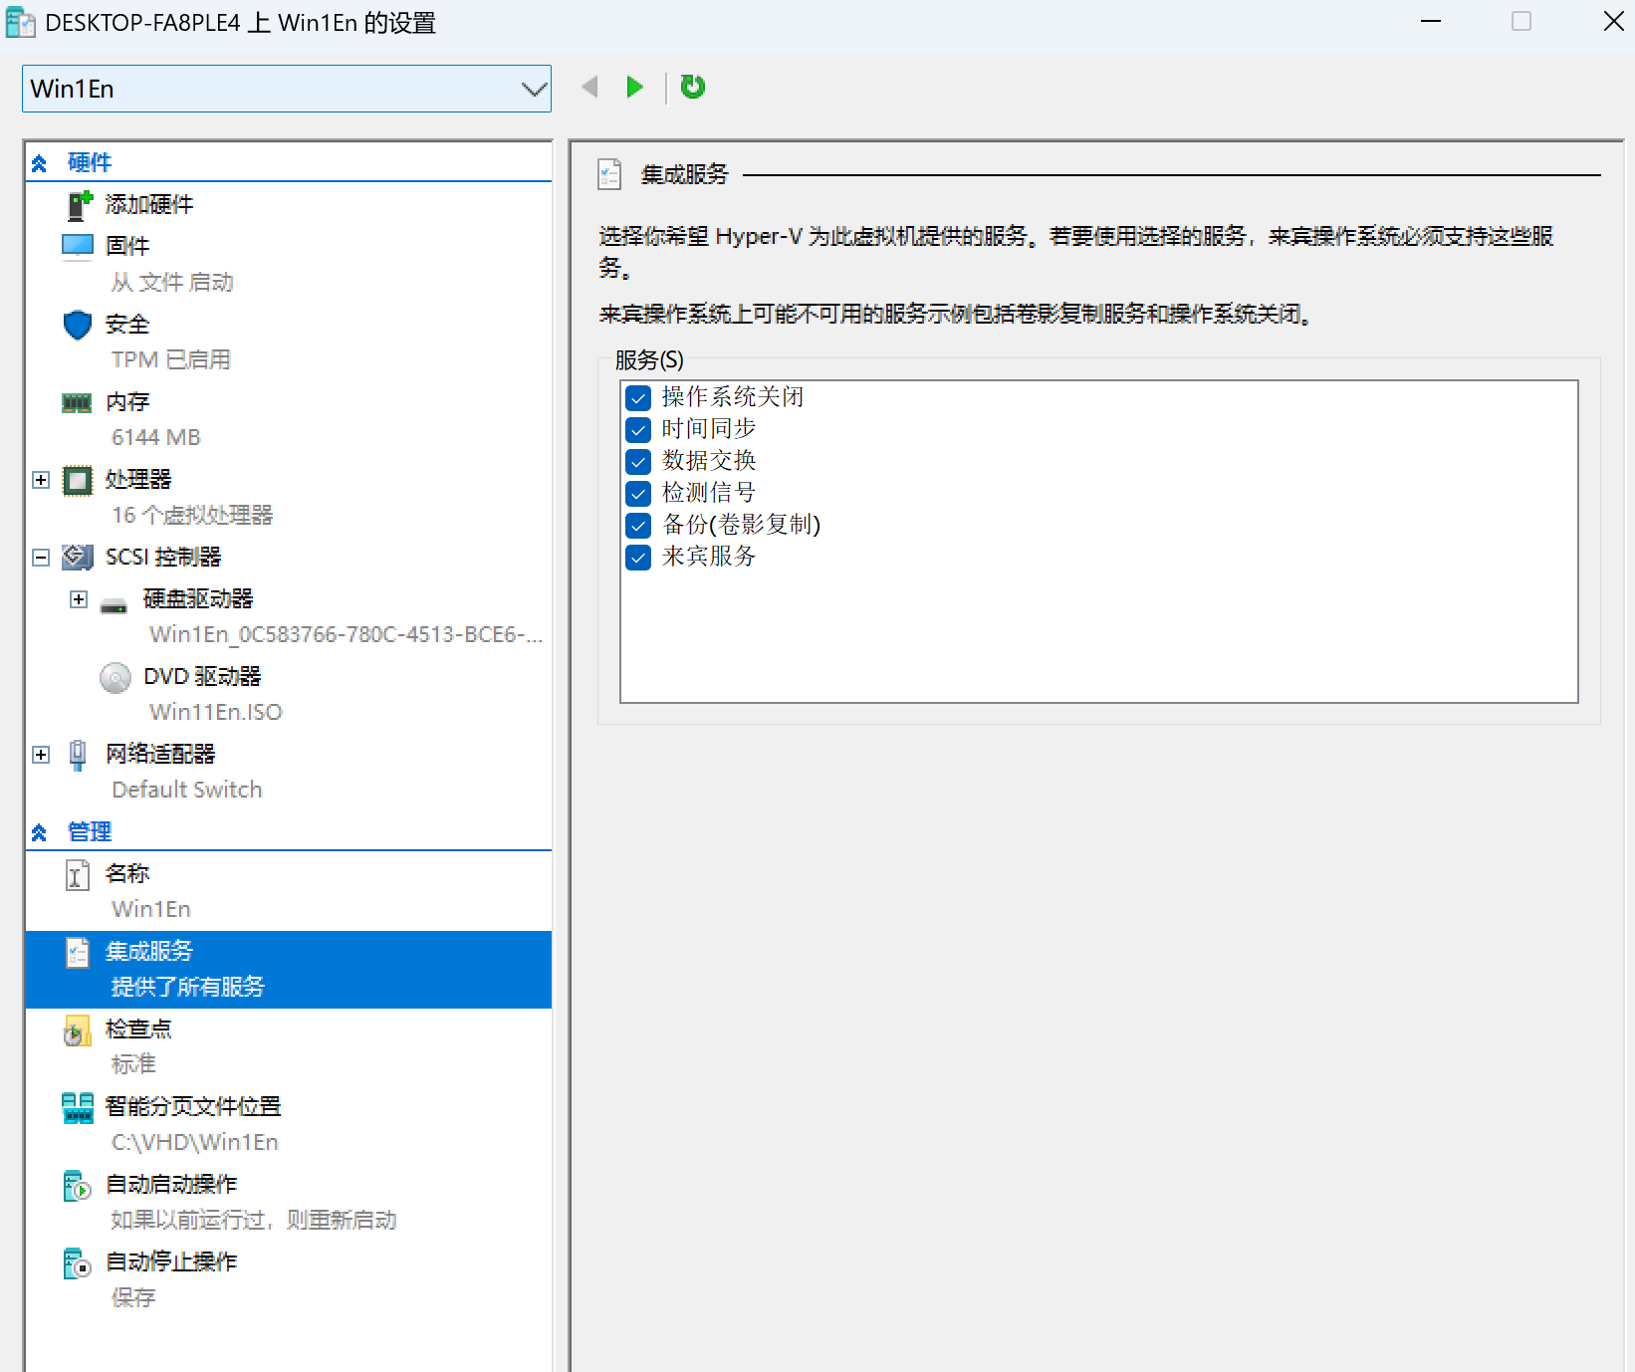This screenshot has height=1372, width=1635.
Task: Collapse the SCSI 控制器 tree node
Action: coord(41,558)
